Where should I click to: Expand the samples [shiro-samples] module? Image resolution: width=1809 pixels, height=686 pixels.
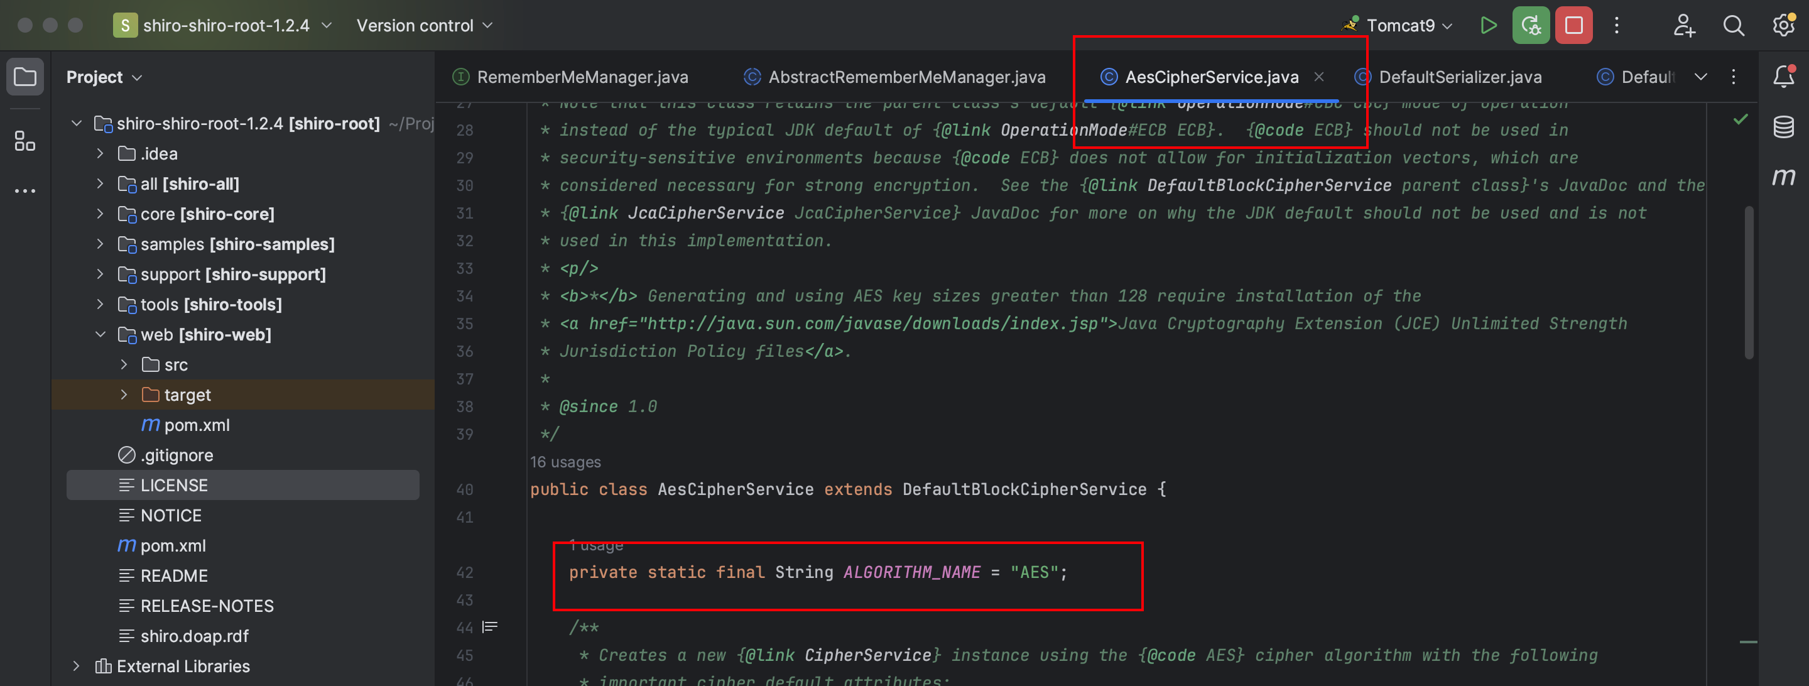pyautogui.click(x=100, y=244)
